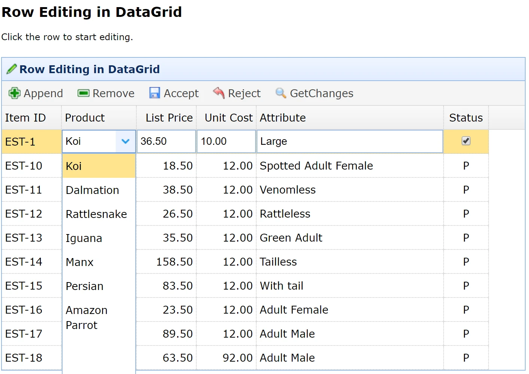Screen dimensions: 529x374
Task: Click the list price 38.50 cell
Action: 166,189
